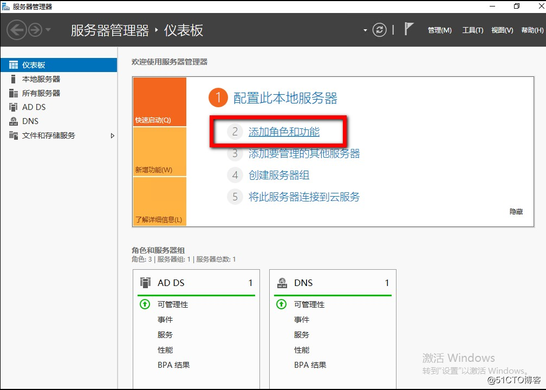Open 性能 in AD DS tile

click(x=165, y=350)
